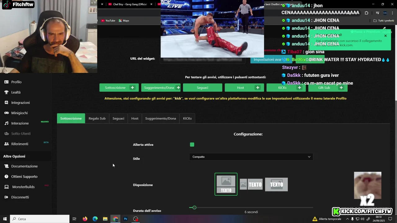Screen dimensions: 397x223
Task: Click the Documentazione clipboard icon
Action: 6,166
